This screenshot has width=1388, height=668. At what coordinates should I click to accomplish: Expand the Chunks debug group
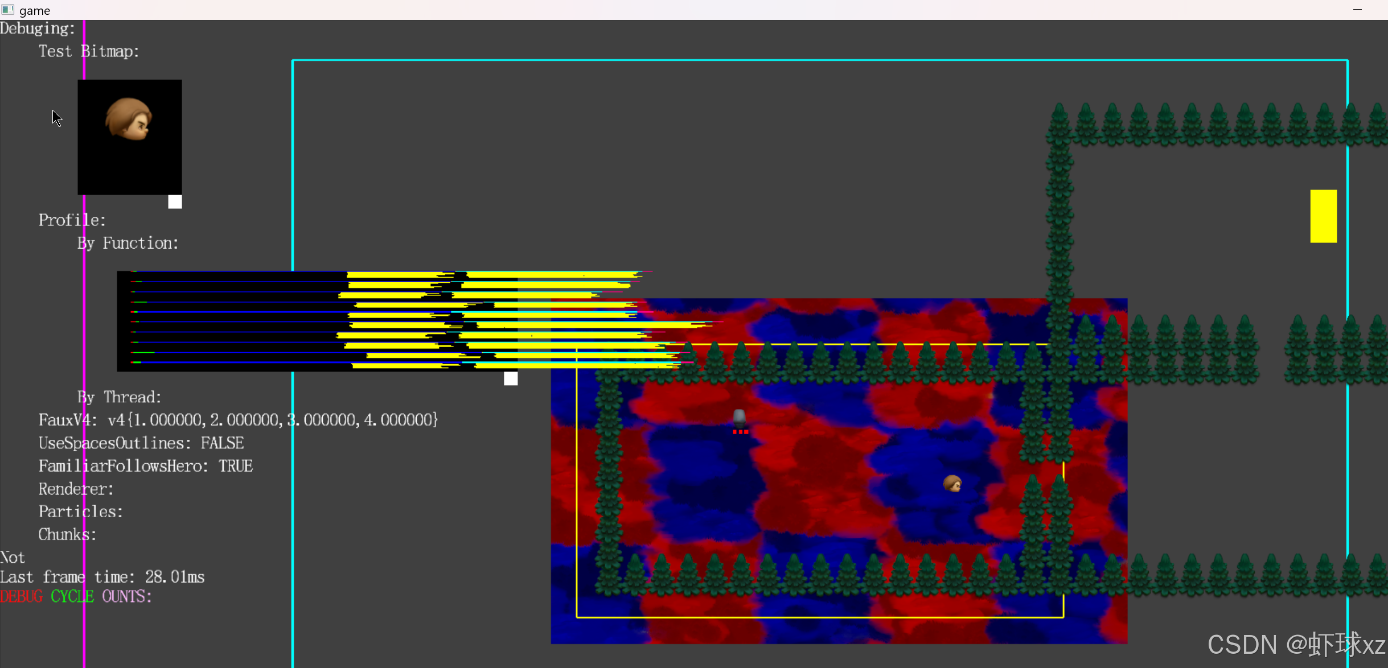coord(67,534)
